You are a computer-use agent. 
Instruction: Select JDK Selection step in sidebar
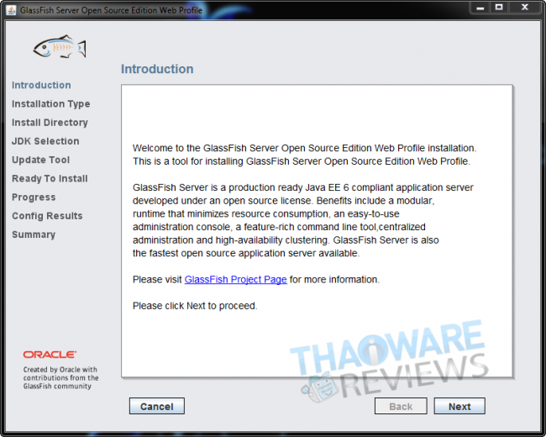click(45, 141)
